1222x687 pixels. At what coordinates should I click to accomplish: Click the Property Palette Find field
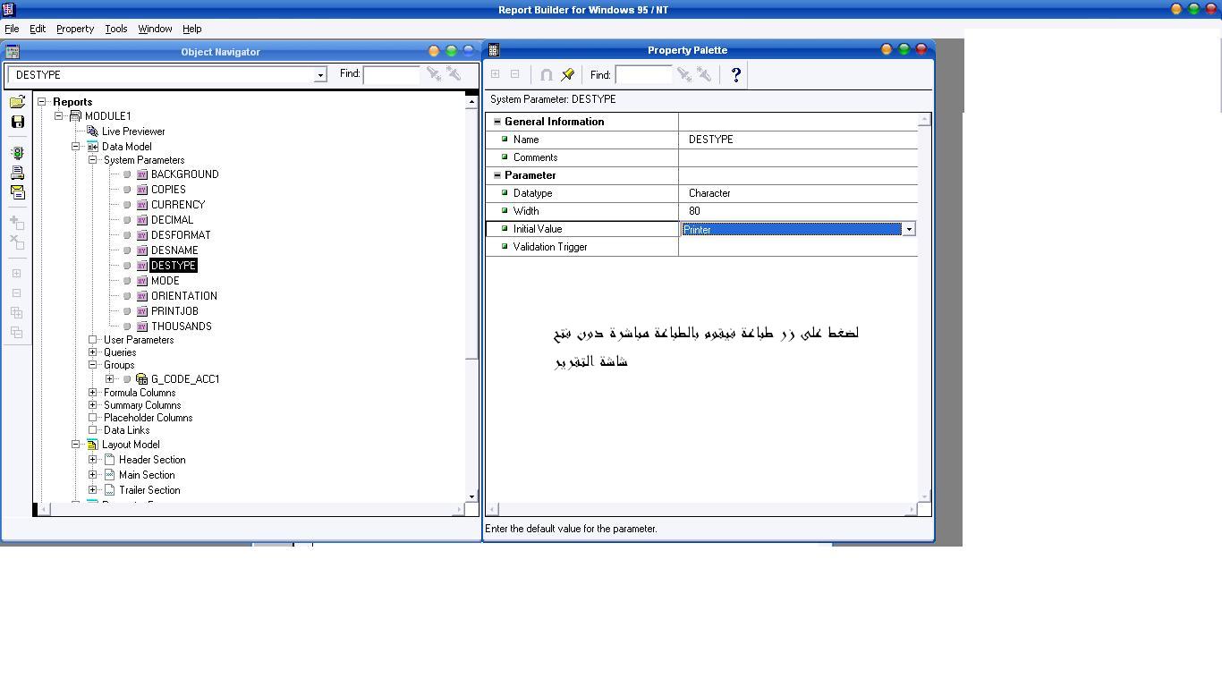642,75
